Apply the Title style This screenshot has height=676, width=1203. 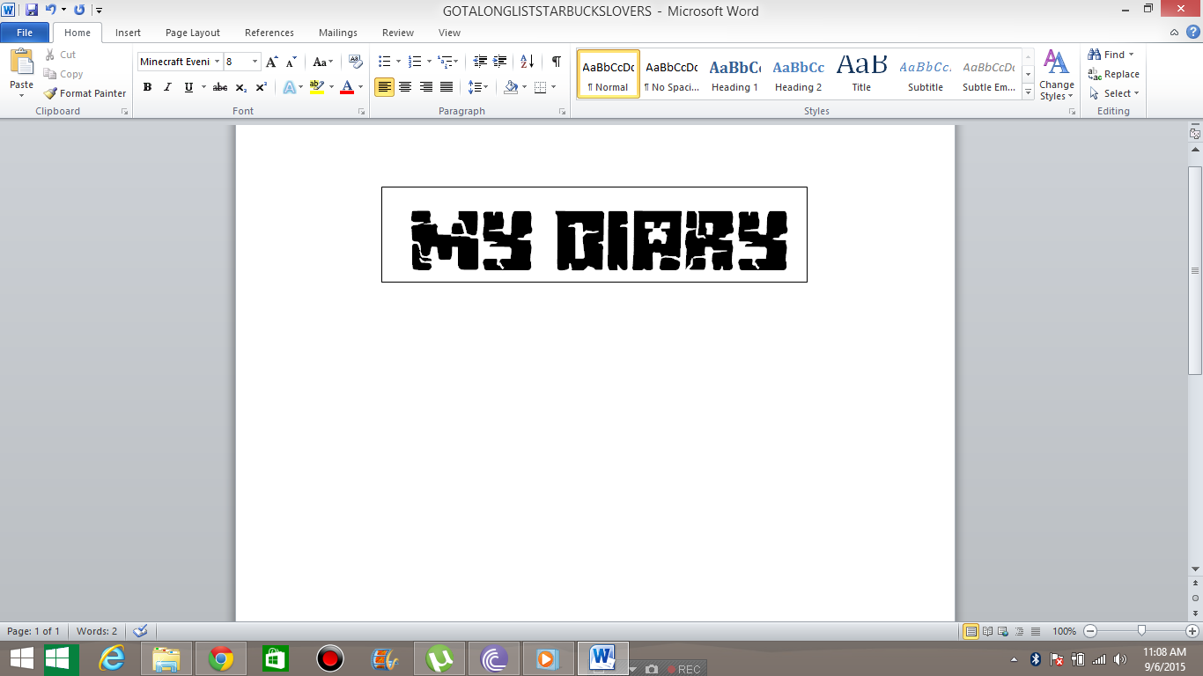coord(861,74)
